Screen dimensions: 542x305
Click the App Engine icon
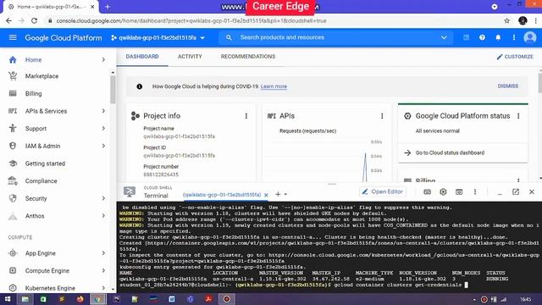pyautogui.click(x=13, y=253)
